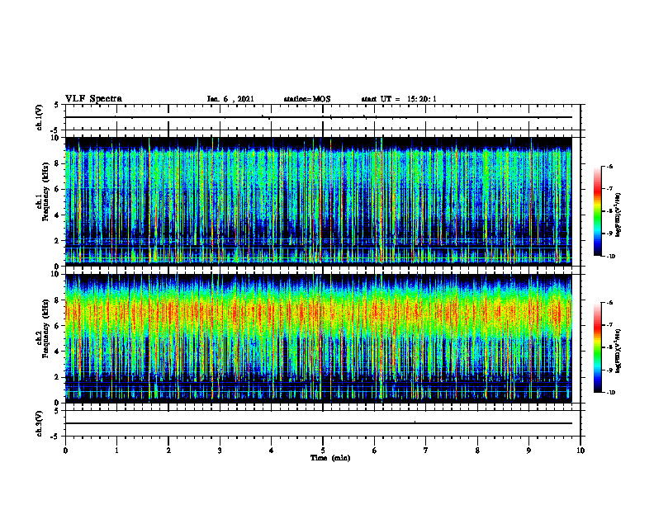Click the "-10" tick on ch.1 colorbar
This screenshot has width=654, height=505.
click(x=610, y=257)
